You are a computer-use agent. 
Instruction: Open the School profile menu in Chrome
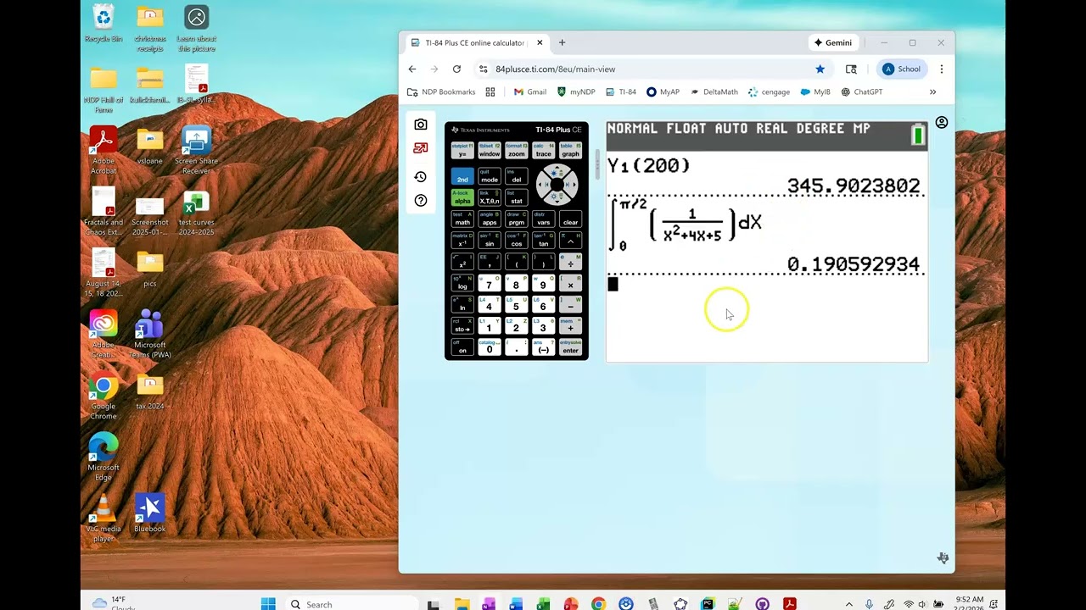coord(901,69)
